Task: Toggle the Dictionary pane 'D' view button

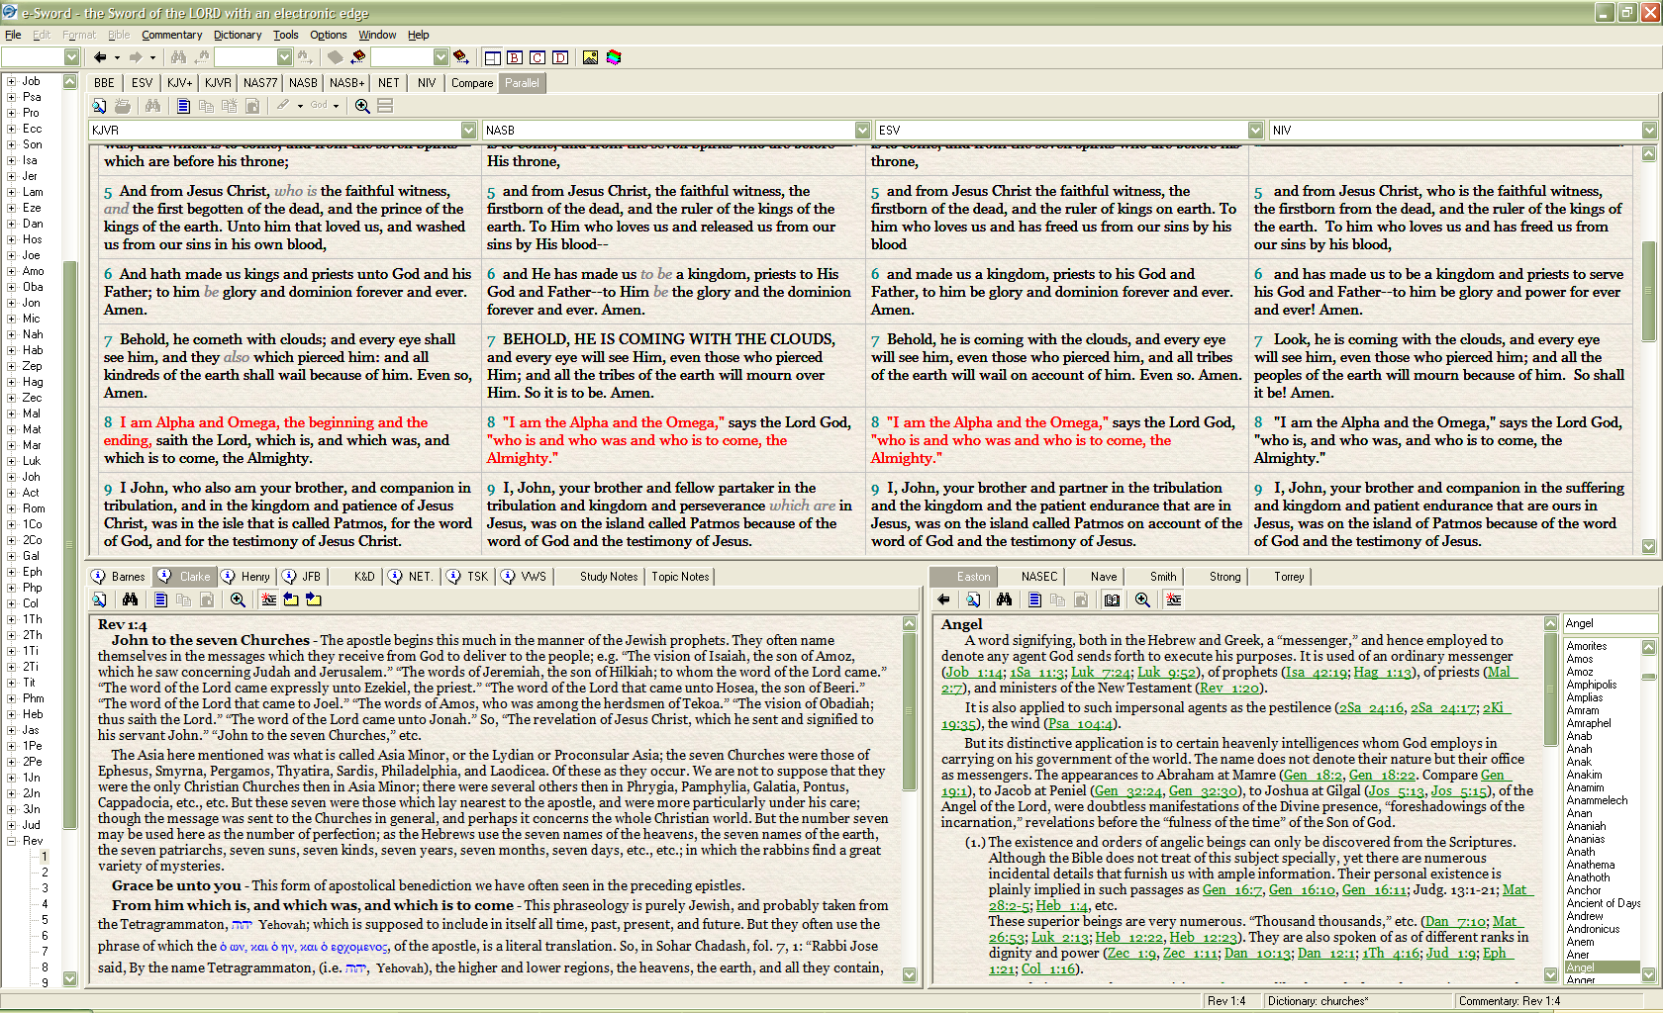Action: [560, 57]
